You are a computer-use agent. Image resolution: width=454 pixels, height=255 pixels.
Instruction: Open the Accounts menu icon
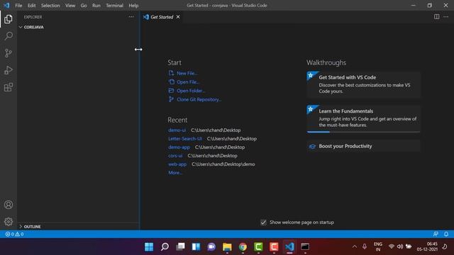pyautogui.click(x=9, y=205)
